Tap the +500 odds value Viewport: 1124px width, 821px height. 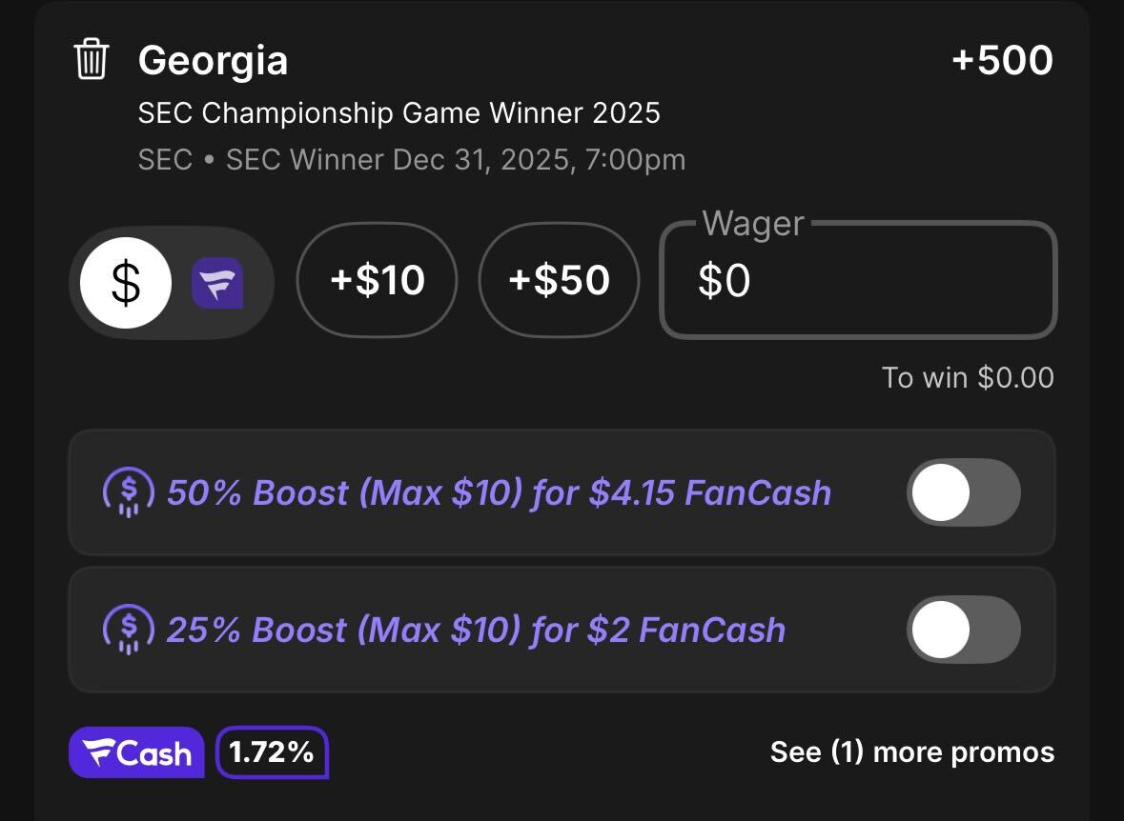[1001, 61]
